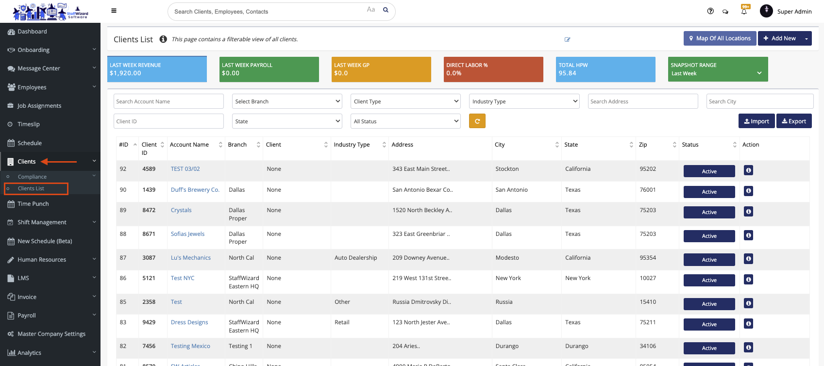Click the edit page description icon
Viewport: 824px width, 366px height.
[x=567, y=39]
